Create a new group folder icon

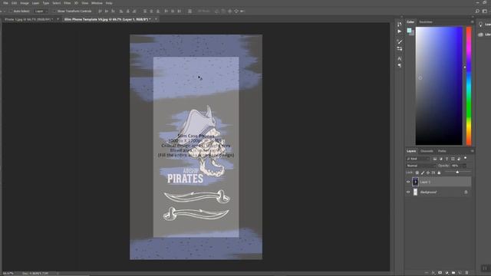click(453, 273)
